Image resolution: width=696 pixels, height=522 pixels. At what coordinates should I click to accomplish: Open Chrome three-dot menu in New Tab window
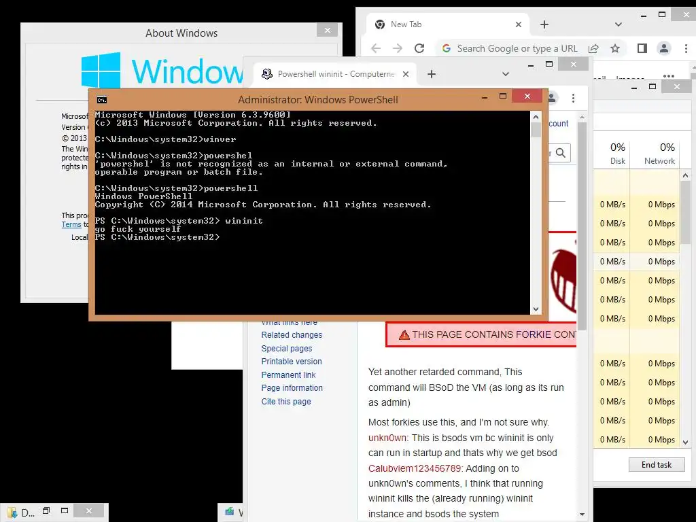[686, 48]
